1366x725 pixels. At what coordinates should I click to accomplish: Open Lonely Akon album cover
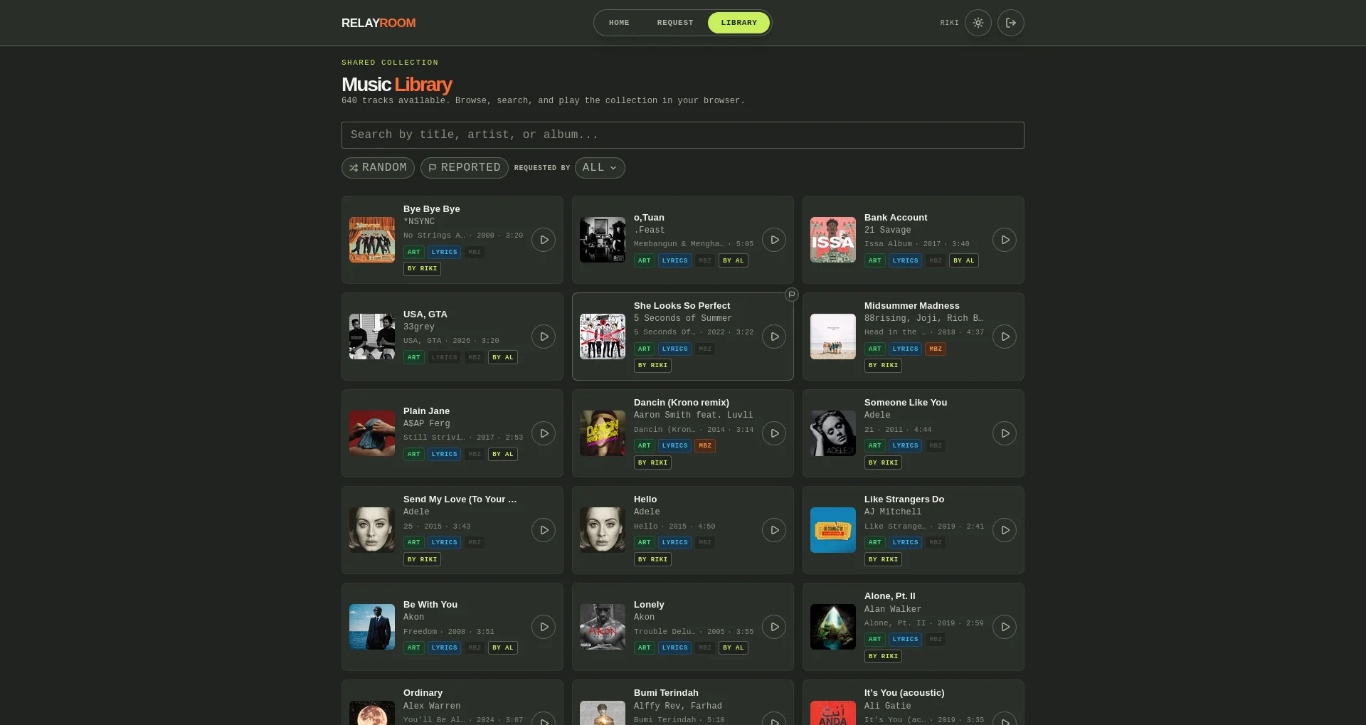[x=603, y=627]
